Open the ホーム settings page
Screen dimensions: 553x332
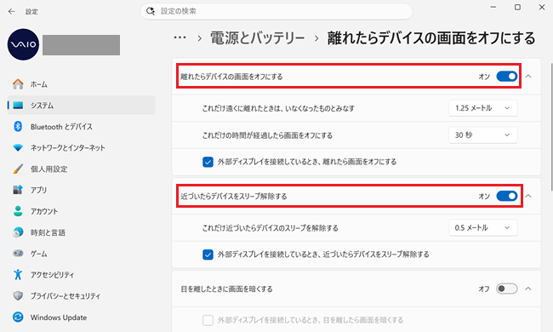point(82,84)
